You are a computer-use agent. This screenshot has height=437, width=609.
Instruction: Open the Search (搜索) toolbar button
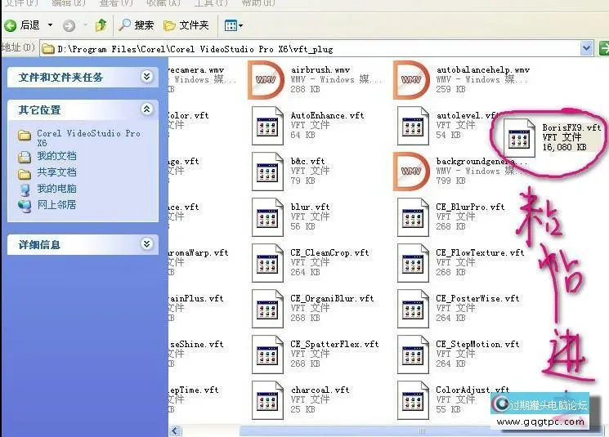click(x=137, y=25)
